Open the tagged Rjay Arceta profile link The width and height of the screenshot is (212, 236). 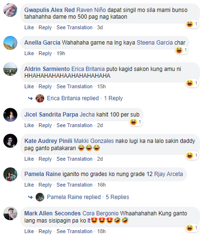[x=168, y=174]
